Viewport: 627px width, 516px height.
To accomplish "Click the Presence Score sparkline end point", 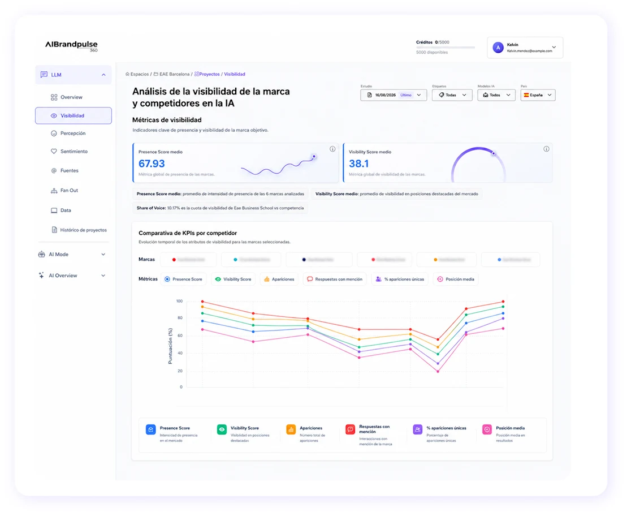I will [314, 157].
